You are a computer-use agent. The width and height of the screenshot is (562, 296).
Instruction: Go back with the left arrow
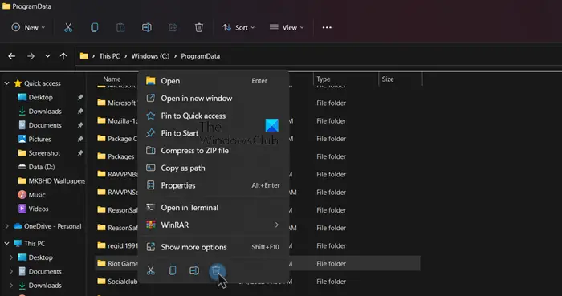12,56
